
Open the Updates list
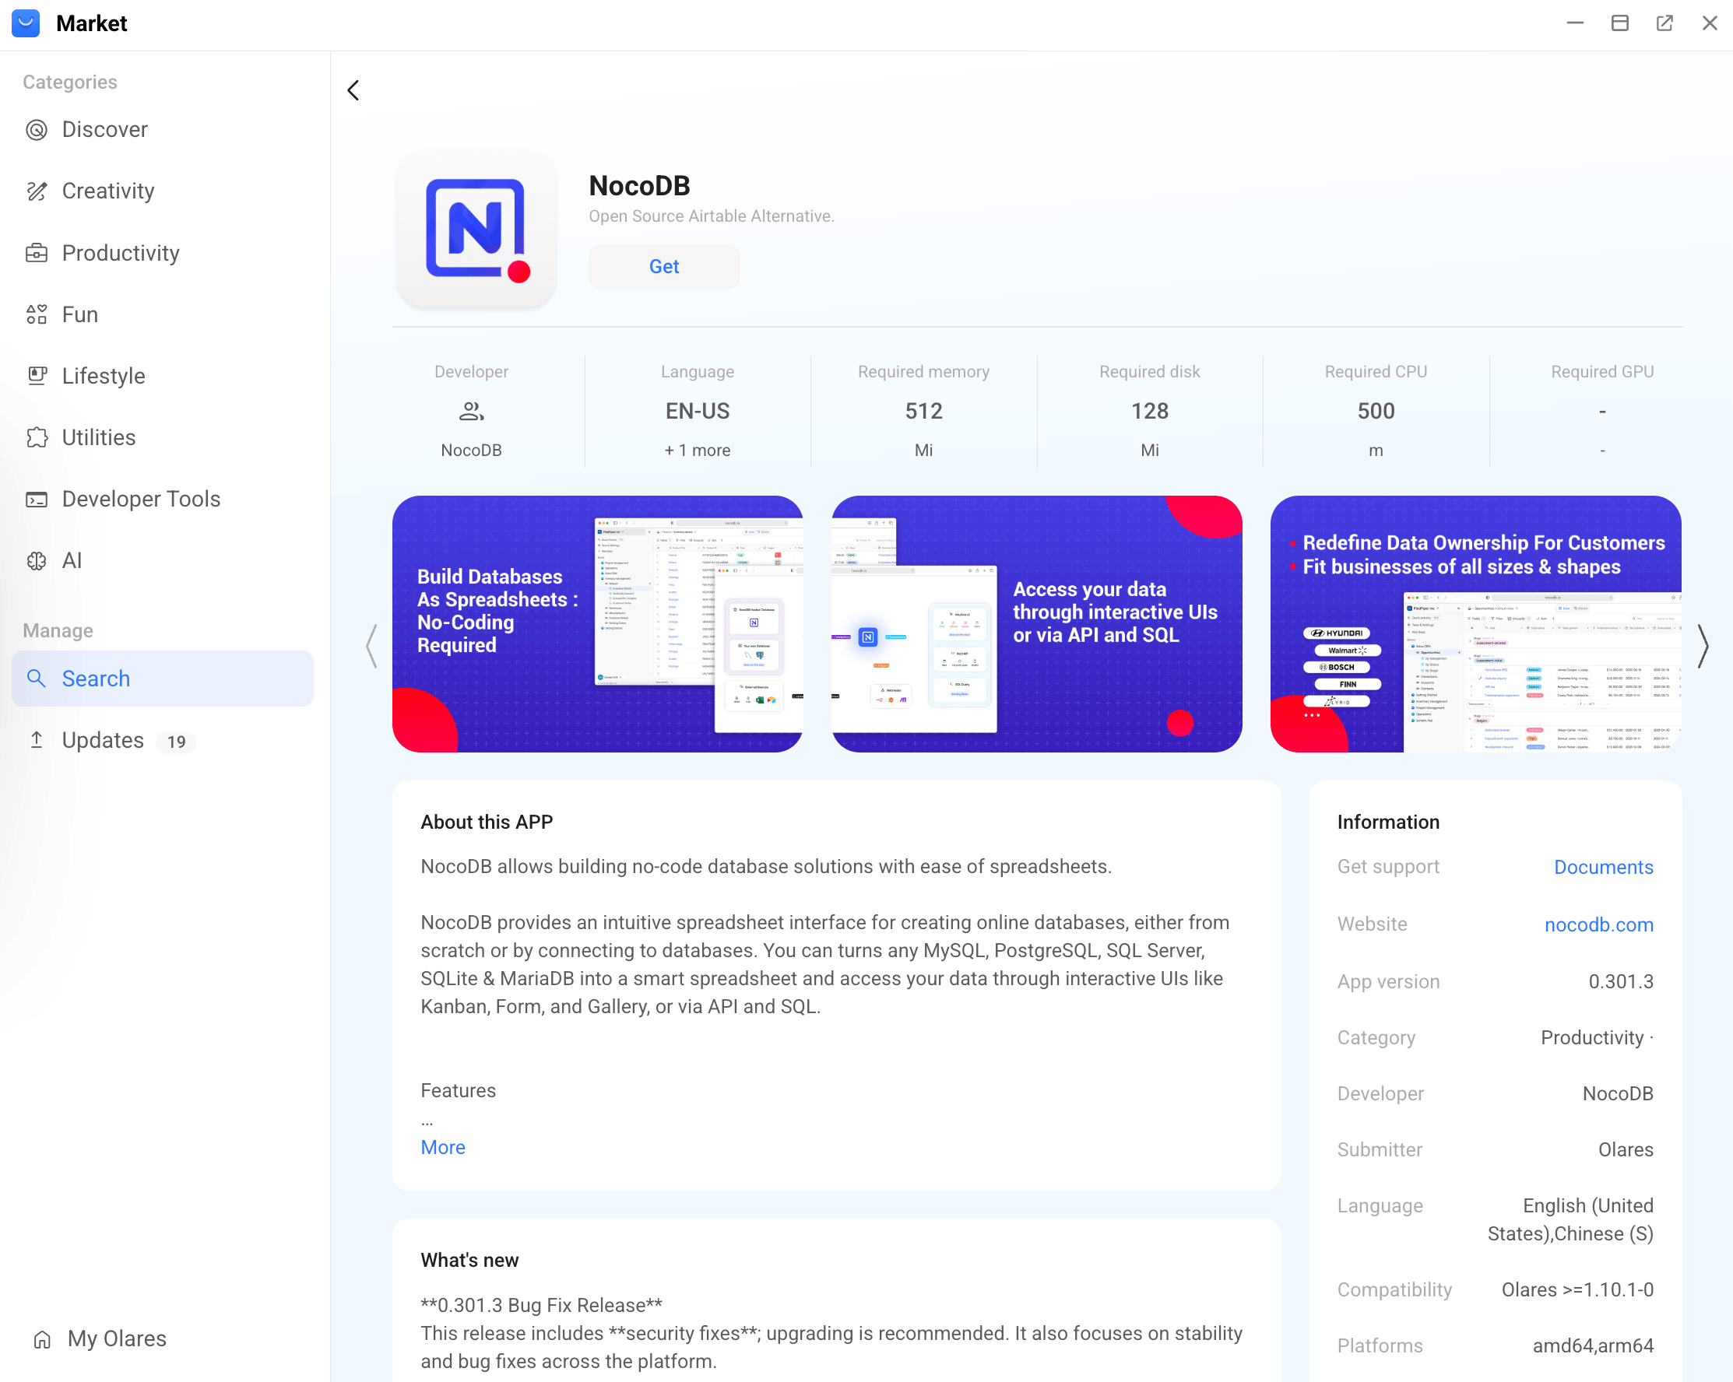(163, 740)
